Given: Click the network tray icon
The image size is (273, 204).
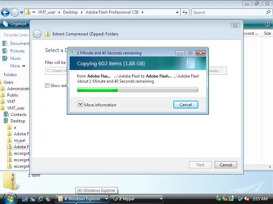Looking at the screenshot, I should tap(240, 199).
